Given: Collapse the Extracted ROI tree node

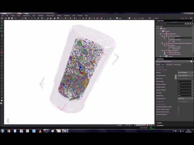Looking at the screenshot, I should tap(159, 34).
